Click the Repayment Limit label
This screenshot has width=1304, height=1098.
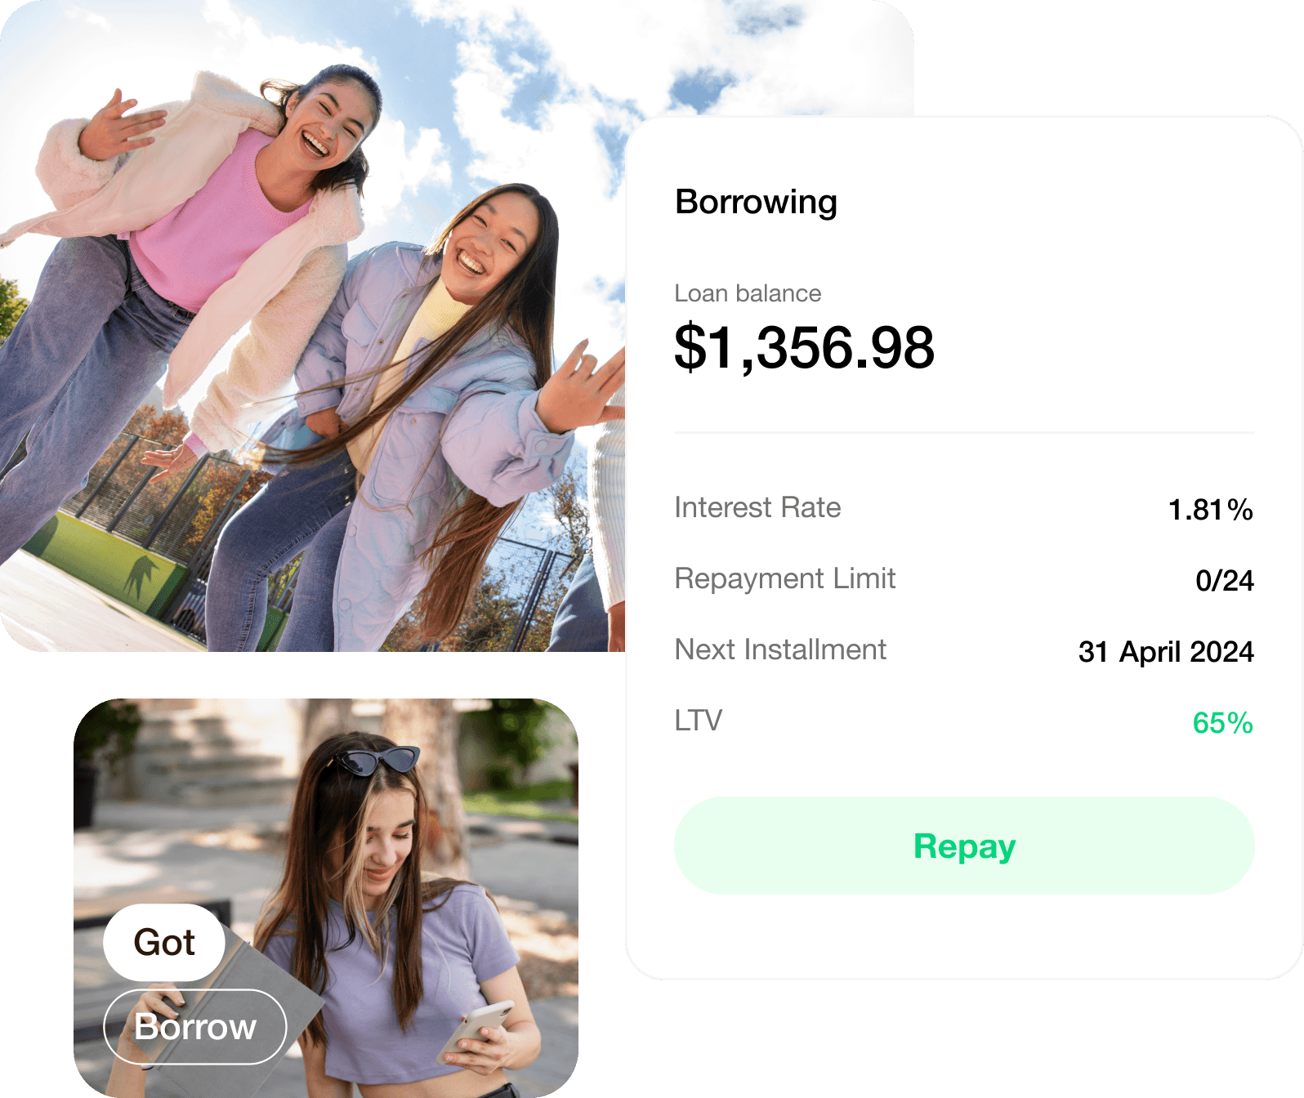pyautogui.click(x=784, y=578)
